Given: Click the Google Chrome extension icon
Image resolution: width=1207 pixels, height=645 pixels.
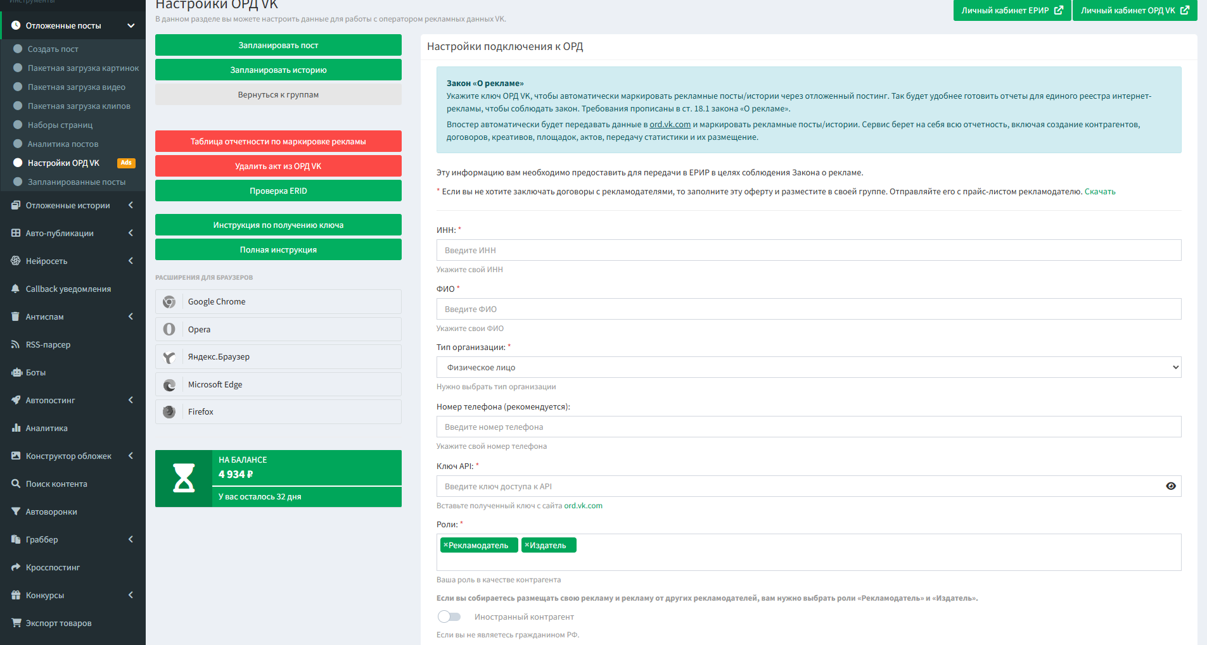Looking at the screenshot, I should coord(169,302).
